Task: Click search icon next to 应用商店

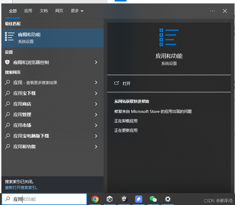Action: pos(7,104)
